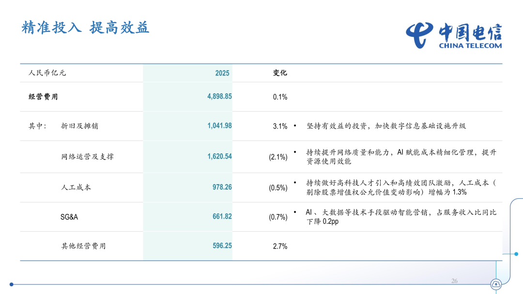The image size is (523, 294).
Task: Click the light blue dot on right edge
Action: (x=517, y=253)
